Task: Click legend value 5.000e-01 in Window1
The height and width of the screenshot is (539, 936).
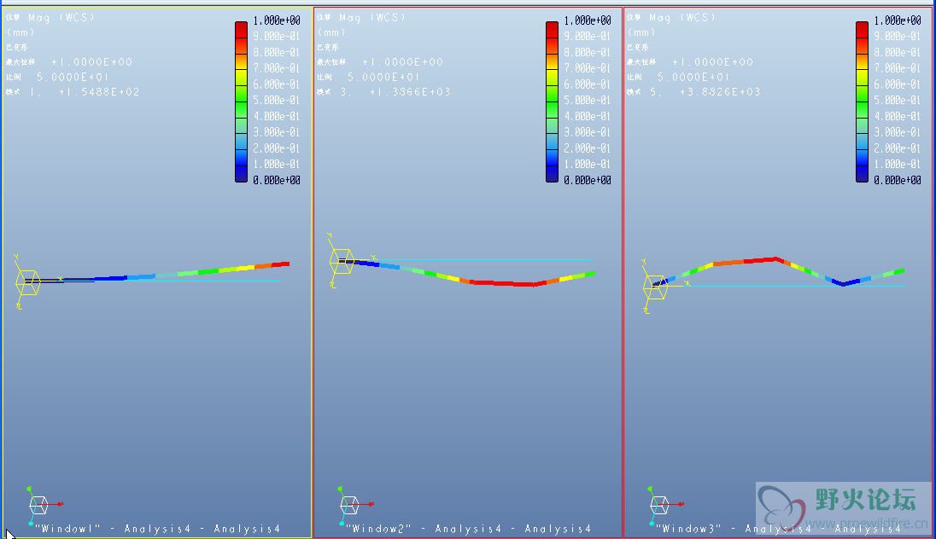Action: pos(277,100)
